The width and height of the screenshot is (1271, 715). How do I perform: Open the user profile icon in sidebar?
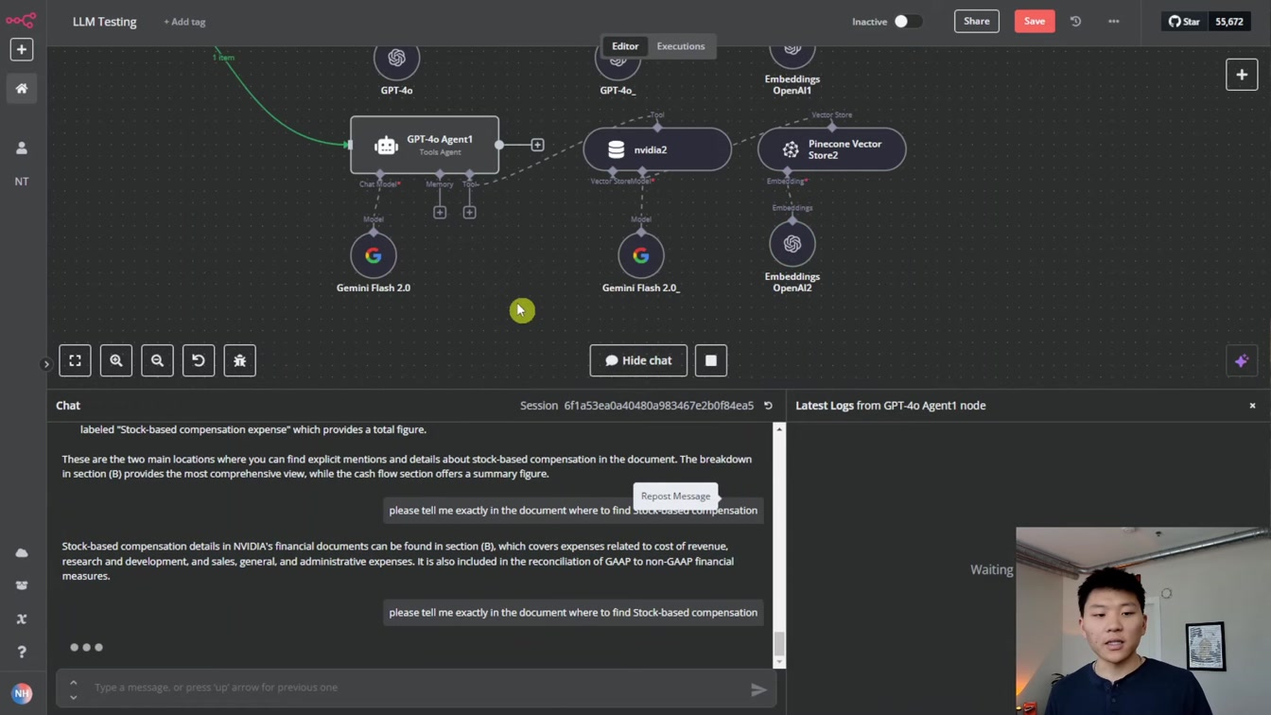pyautogui.click(x=22, y=148)
